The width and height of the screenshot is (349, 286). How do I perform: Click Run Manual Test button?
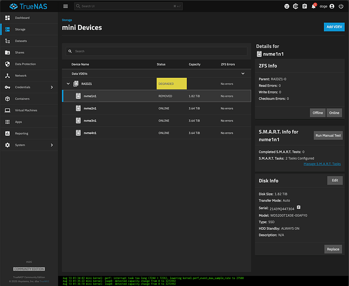328,135
